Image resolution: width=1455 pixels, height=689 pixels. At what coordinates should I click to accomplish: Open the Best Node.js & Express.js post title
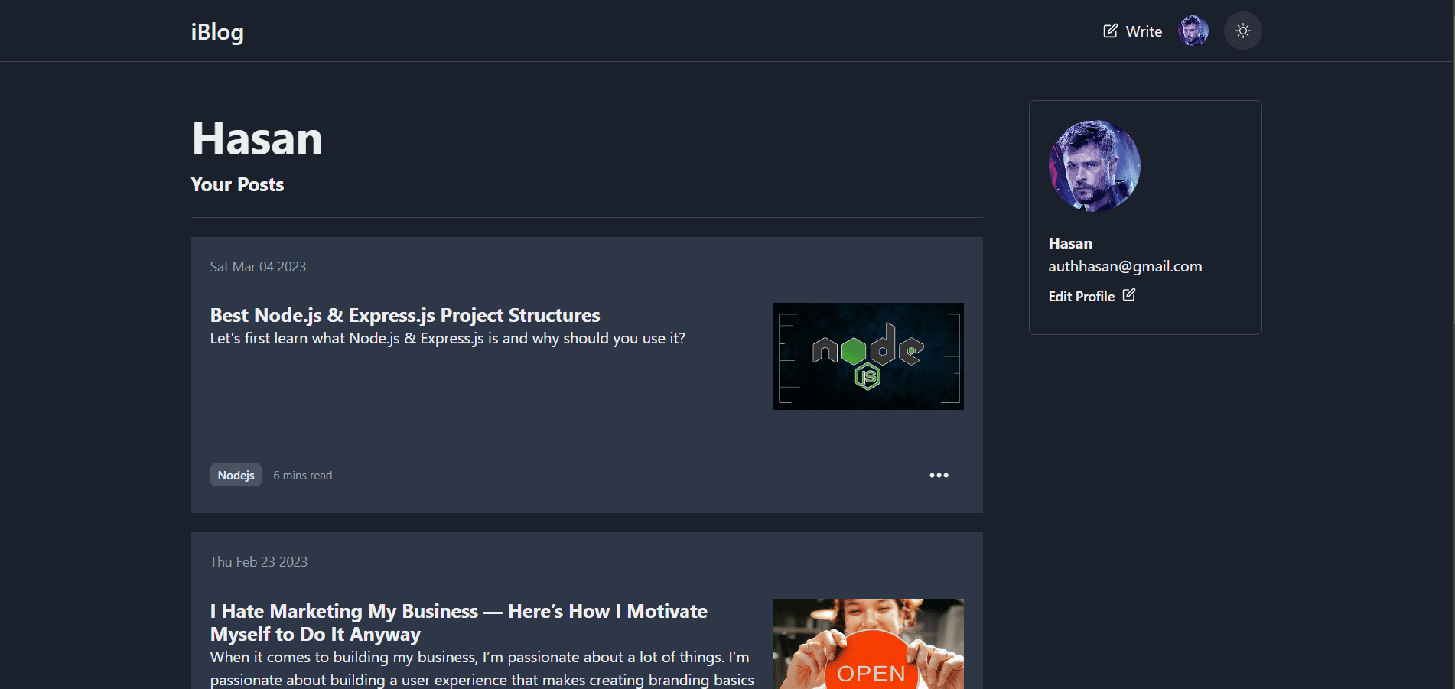coord(405,315)
